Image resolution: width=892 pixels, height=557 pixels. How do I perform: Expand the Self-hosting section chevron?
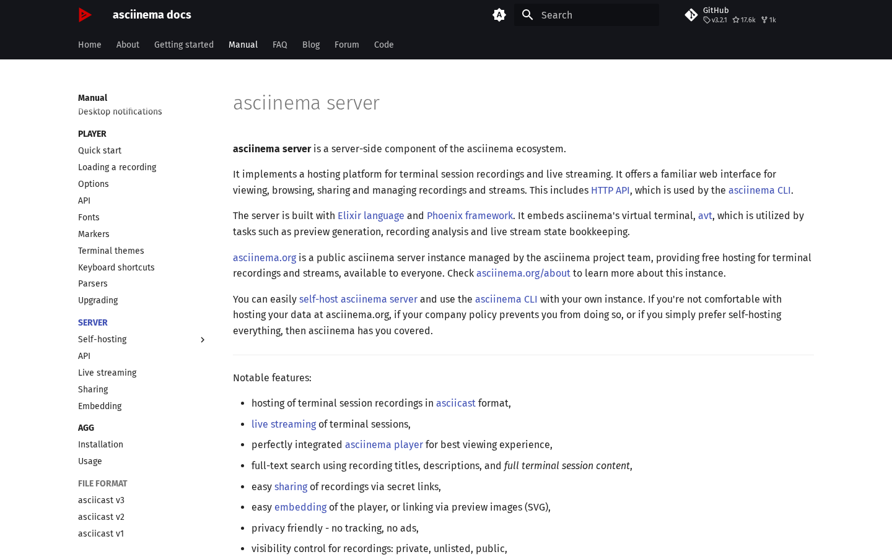point(203,340)
